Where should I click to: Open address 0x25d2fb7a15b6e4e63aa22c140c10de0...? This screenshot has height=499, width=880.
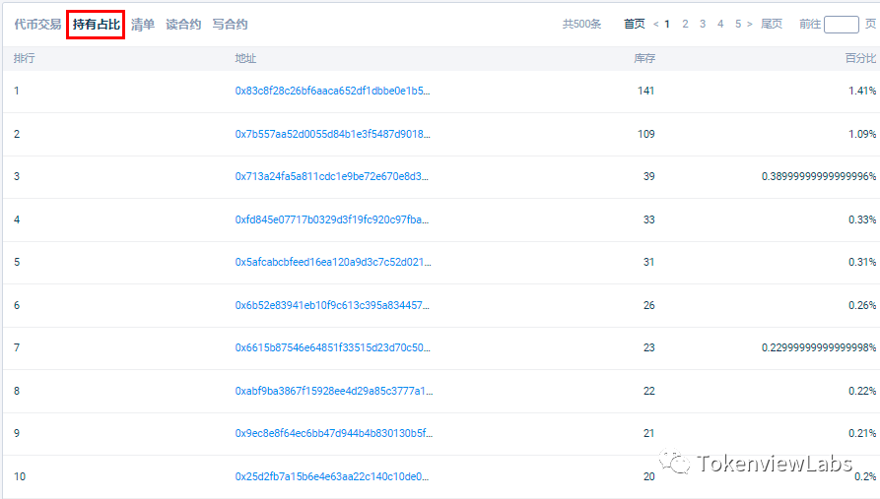pos(332,476)
